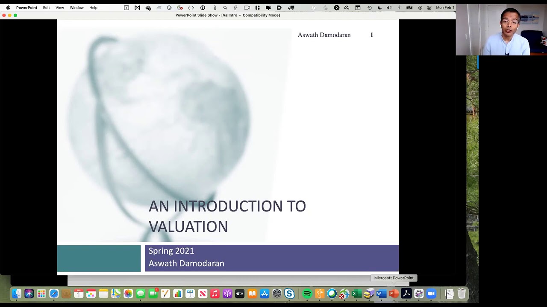This screenshot has height=307, width=547.
Task: Open App Store from the dock
Action: coord(265,294)
